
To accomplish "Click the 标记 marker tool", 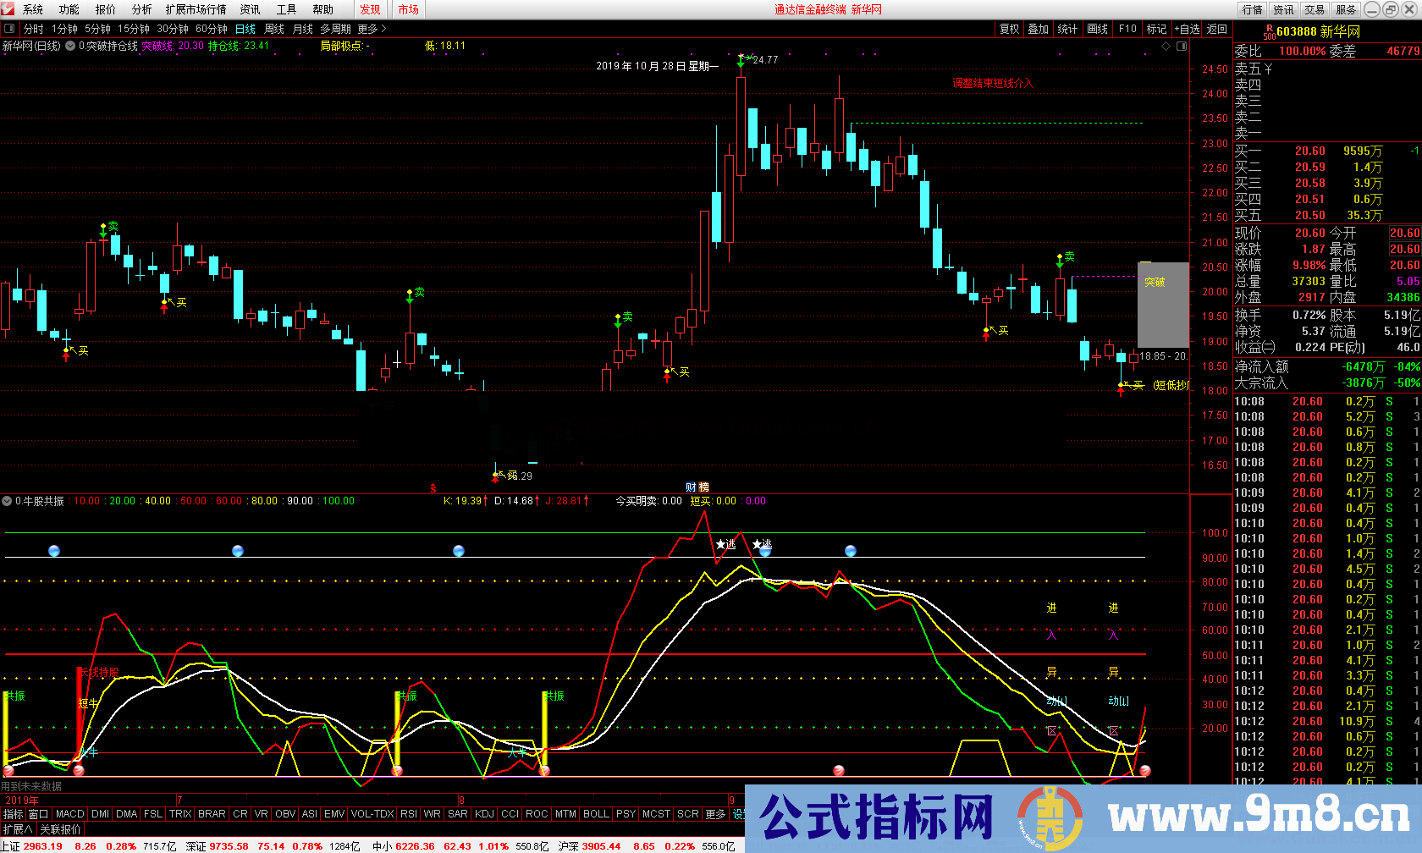I will [x=1156, y=28].
